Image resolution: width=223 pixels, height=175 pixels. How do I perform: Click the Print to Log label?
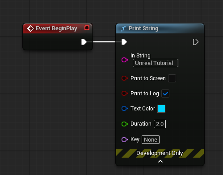[145, 94]
